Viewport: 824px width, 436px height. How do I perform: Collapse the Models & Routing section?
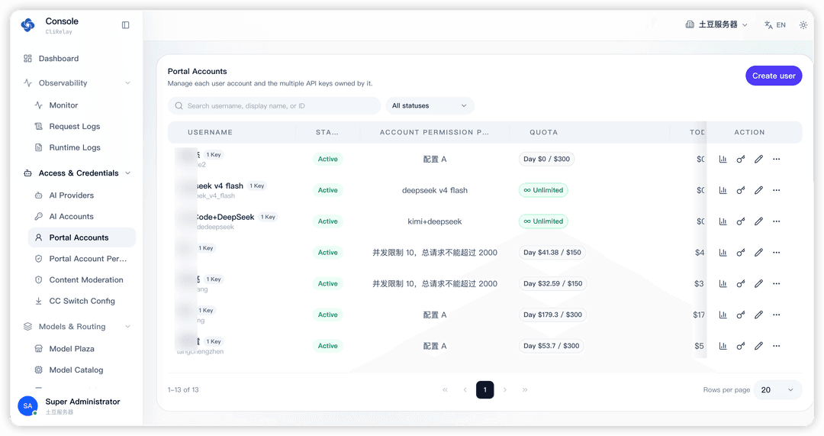point(77,327)
